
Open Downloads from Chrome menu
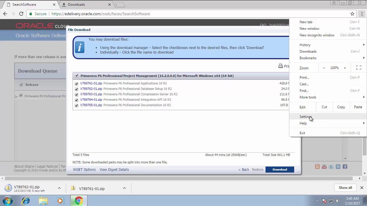click(328, 51)
